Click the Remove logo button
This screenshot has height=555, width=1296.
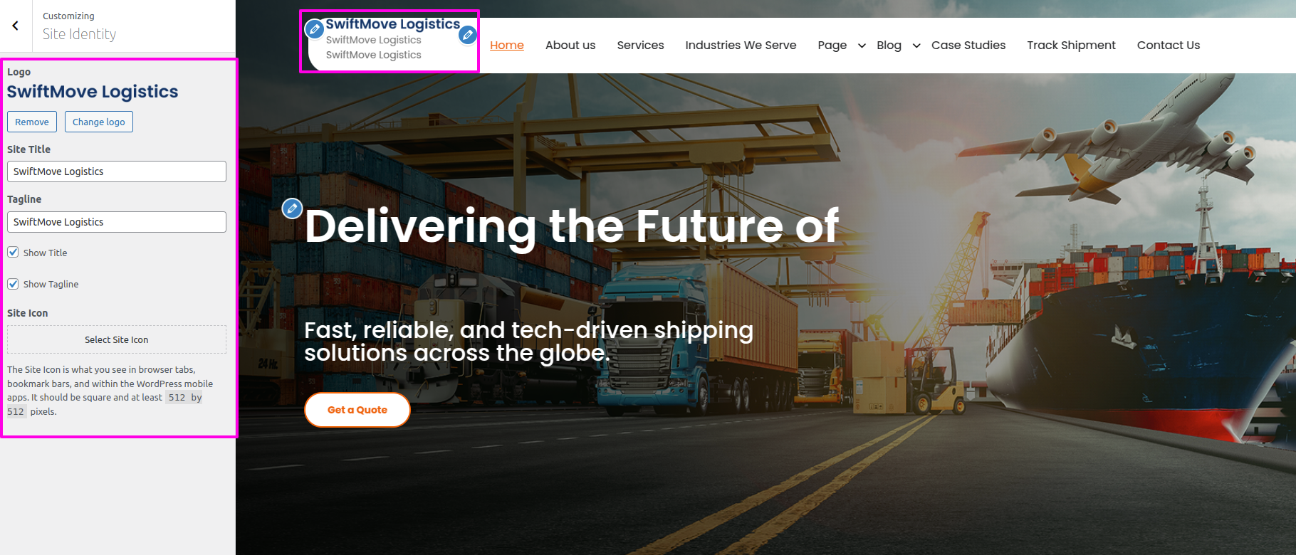pyautogui.click(x=32, y=122)
